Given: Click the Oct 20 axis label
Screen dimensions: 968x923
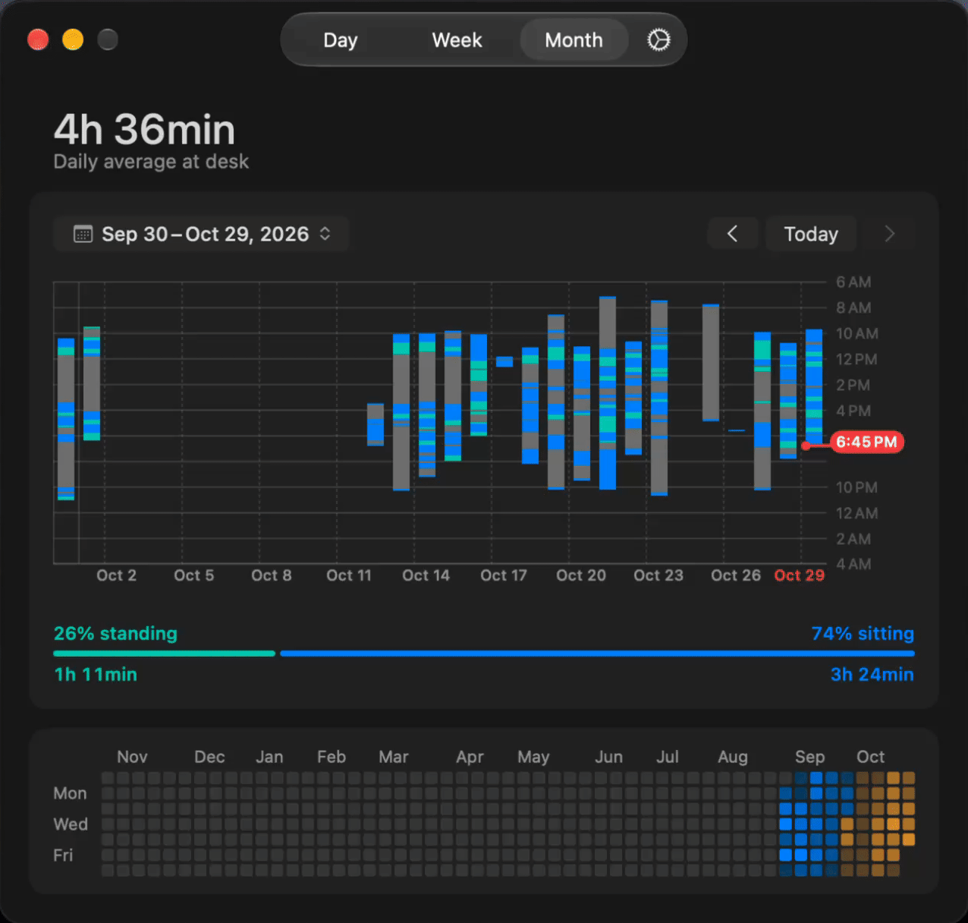Looking at the screenshot, I should point(581,575).
